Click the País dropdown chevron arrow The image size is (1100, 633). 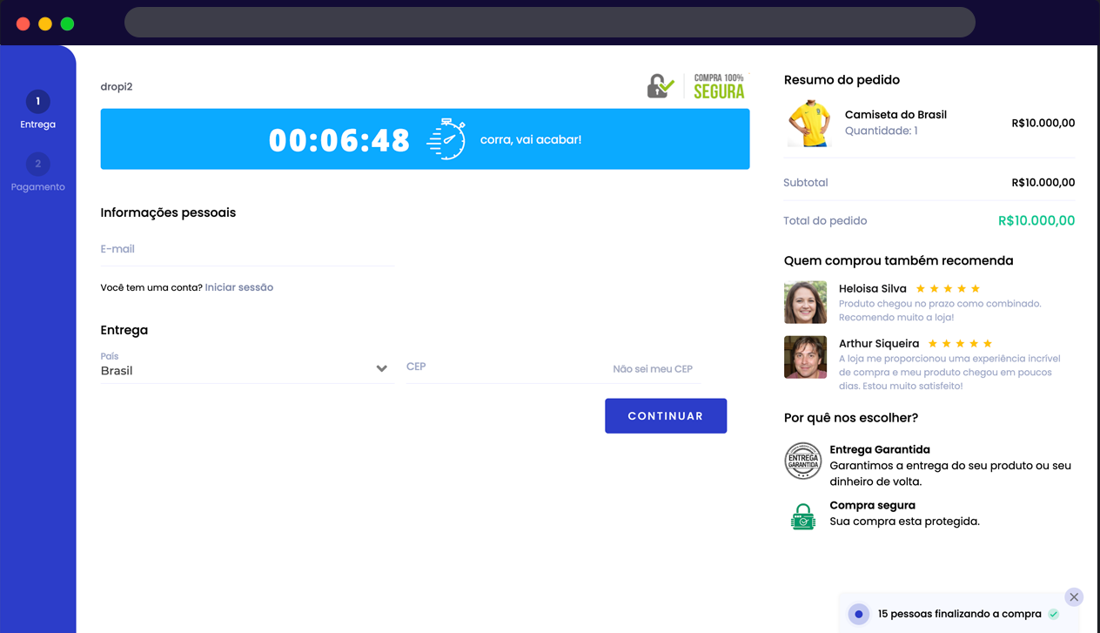[x=381, y=368]
